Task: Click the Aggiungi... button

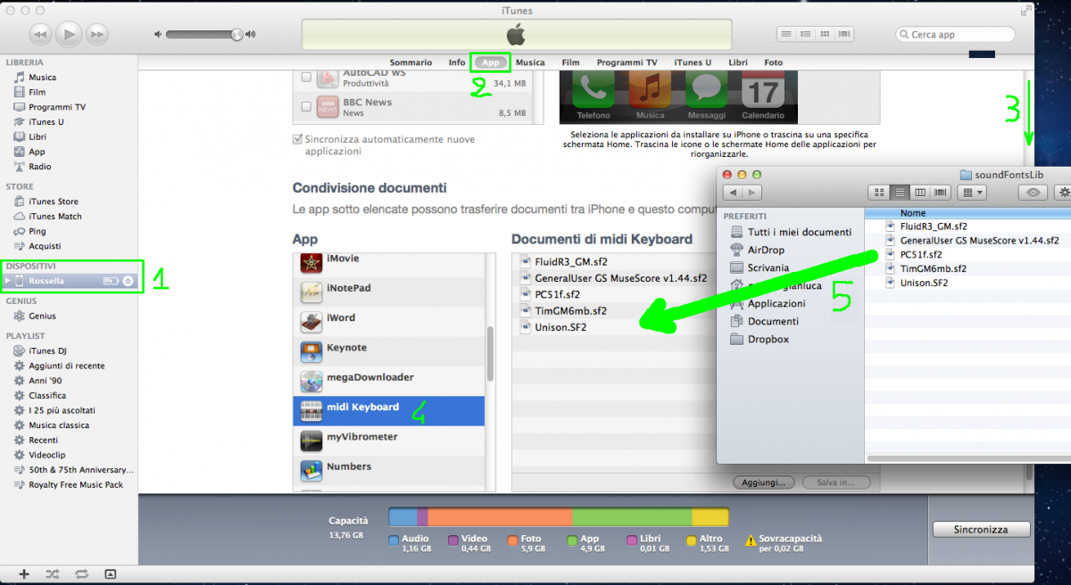Action: [764, 482]
